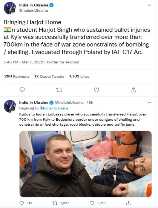This screenshot has height=208, width=158.
Task: Show the 1,702 Likes list
Action: coord(79,76)
